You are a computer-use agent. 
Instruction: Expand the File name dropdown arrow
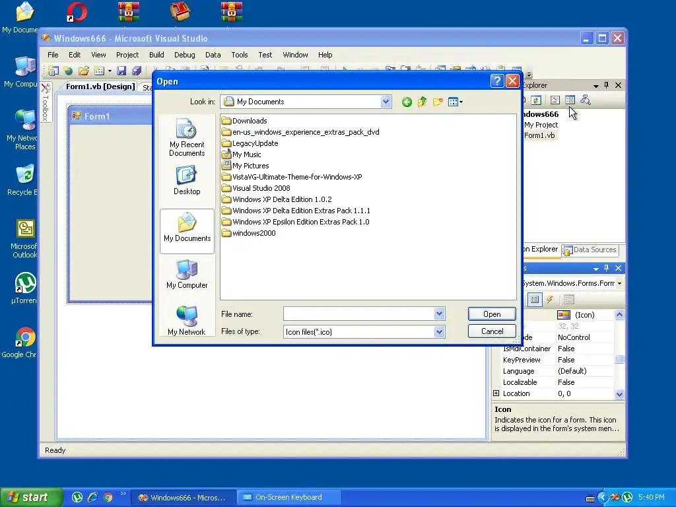[x=439, y=314]
